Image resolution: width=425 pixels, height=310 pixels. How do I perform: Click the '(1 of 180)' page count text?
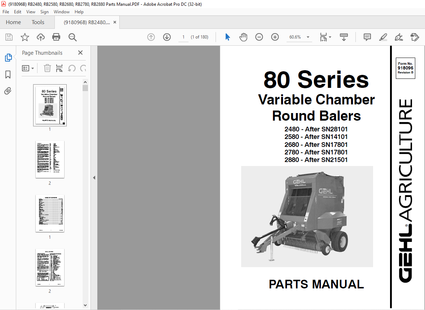click(199, 37)
